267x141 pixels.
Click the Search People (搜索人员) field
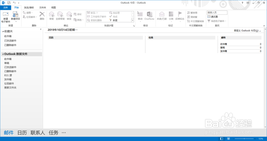217,13
